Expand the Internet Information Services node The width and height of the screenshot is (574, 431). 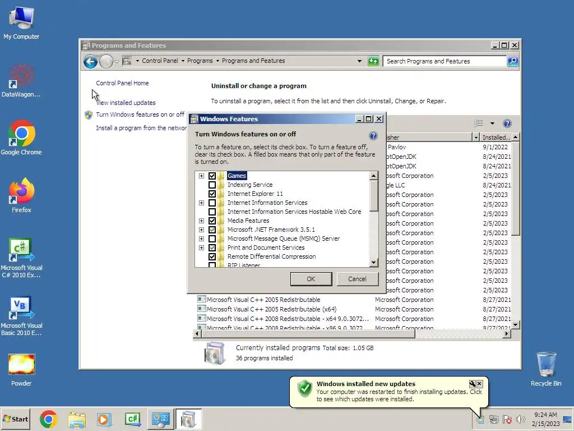click(x=201, y=203)
